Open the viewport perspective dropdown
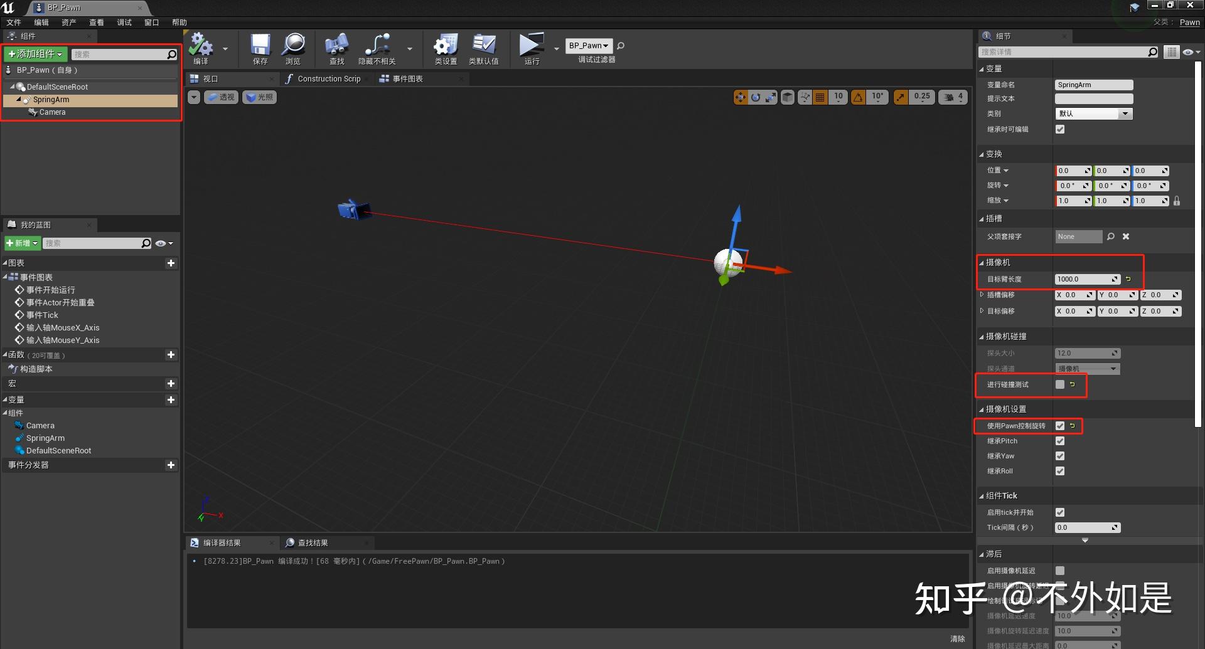Viewport: 1205px width, 649px height. [x=221, y=97]
